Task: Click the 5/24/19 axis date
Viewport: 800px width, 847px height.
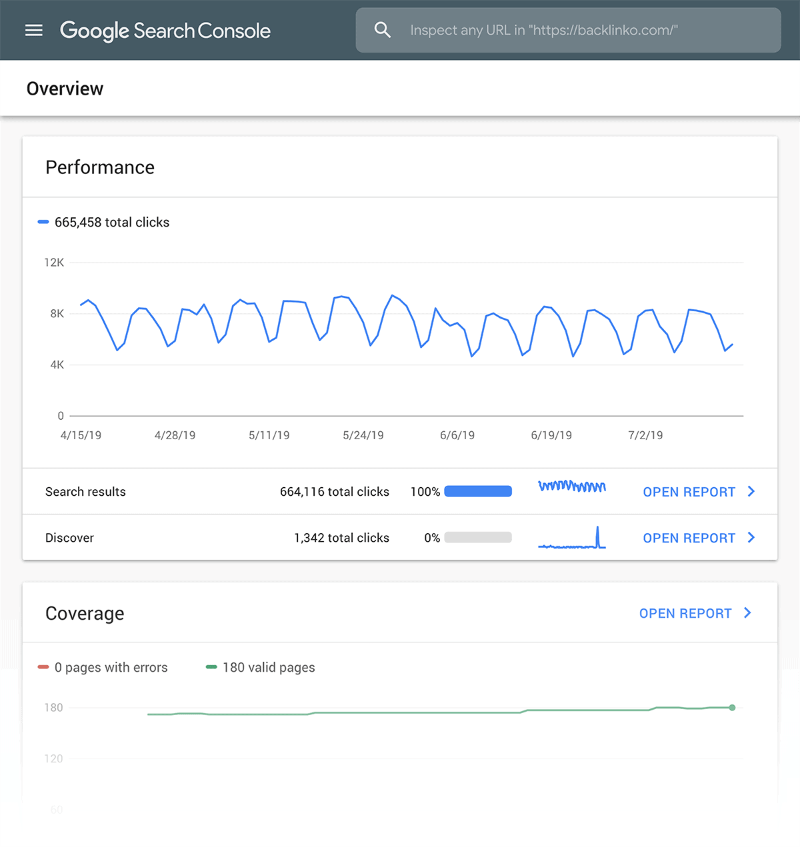Action: pos(363,435)
